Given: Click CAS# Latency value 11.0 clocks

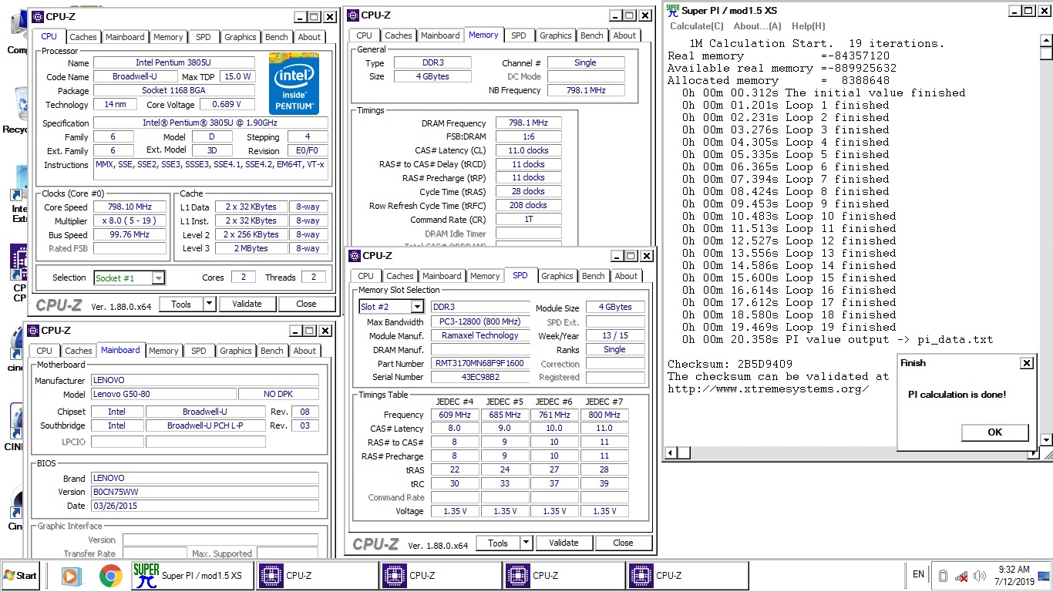Looking at the screenshot, I should (x=528, y=151).
